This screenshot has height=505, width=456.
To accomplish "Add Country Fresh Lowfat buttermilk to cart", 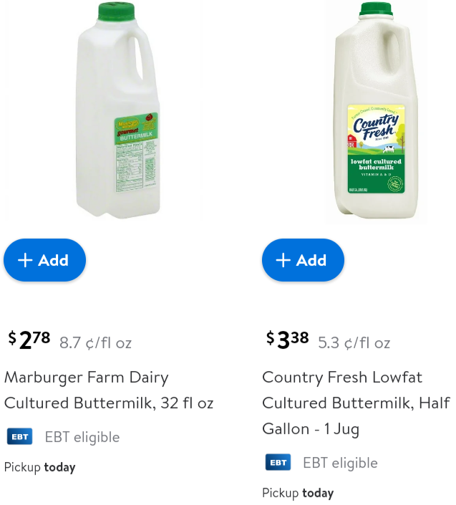I will (303, 260).
